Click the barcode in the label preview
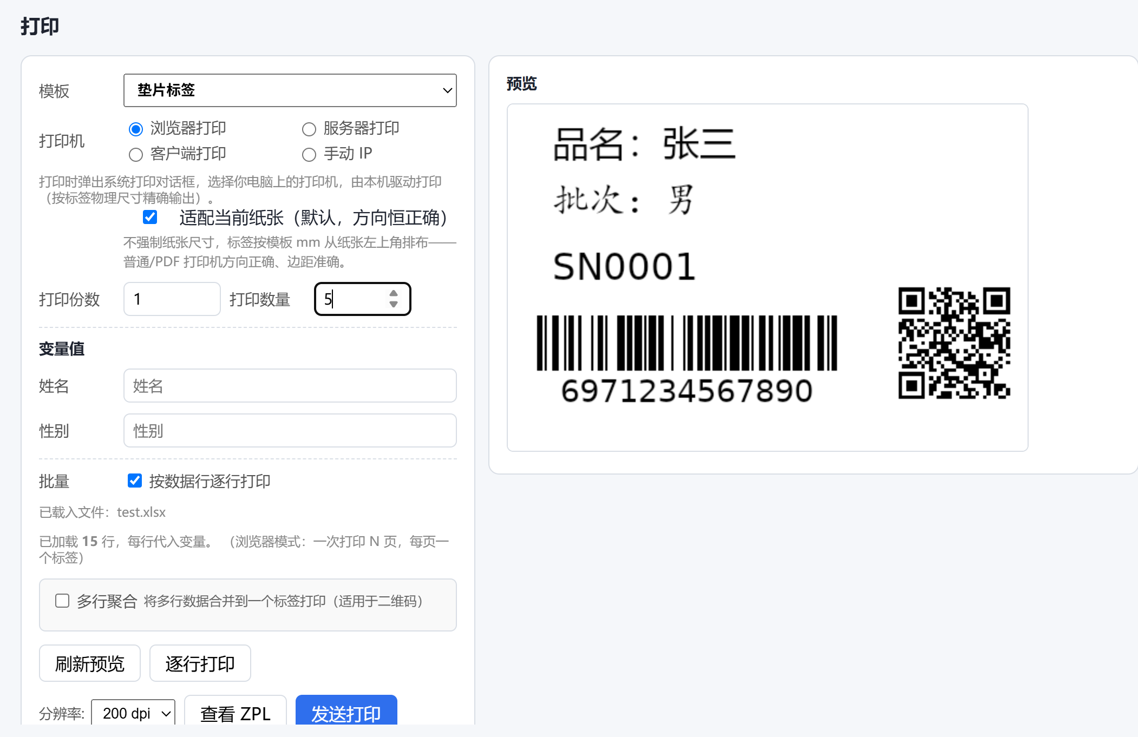 (x=686, y=343)
